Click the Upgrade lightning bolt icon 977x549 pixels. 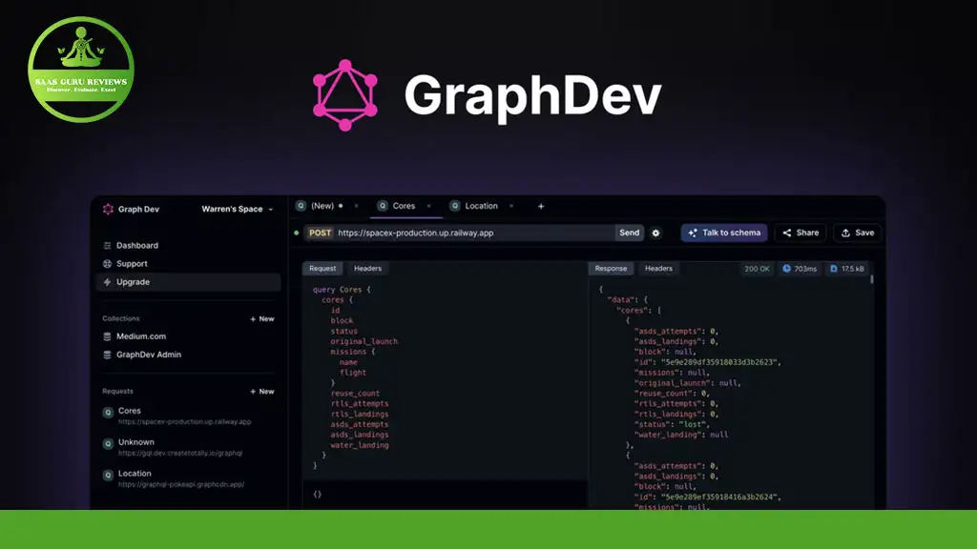(107, 282)
